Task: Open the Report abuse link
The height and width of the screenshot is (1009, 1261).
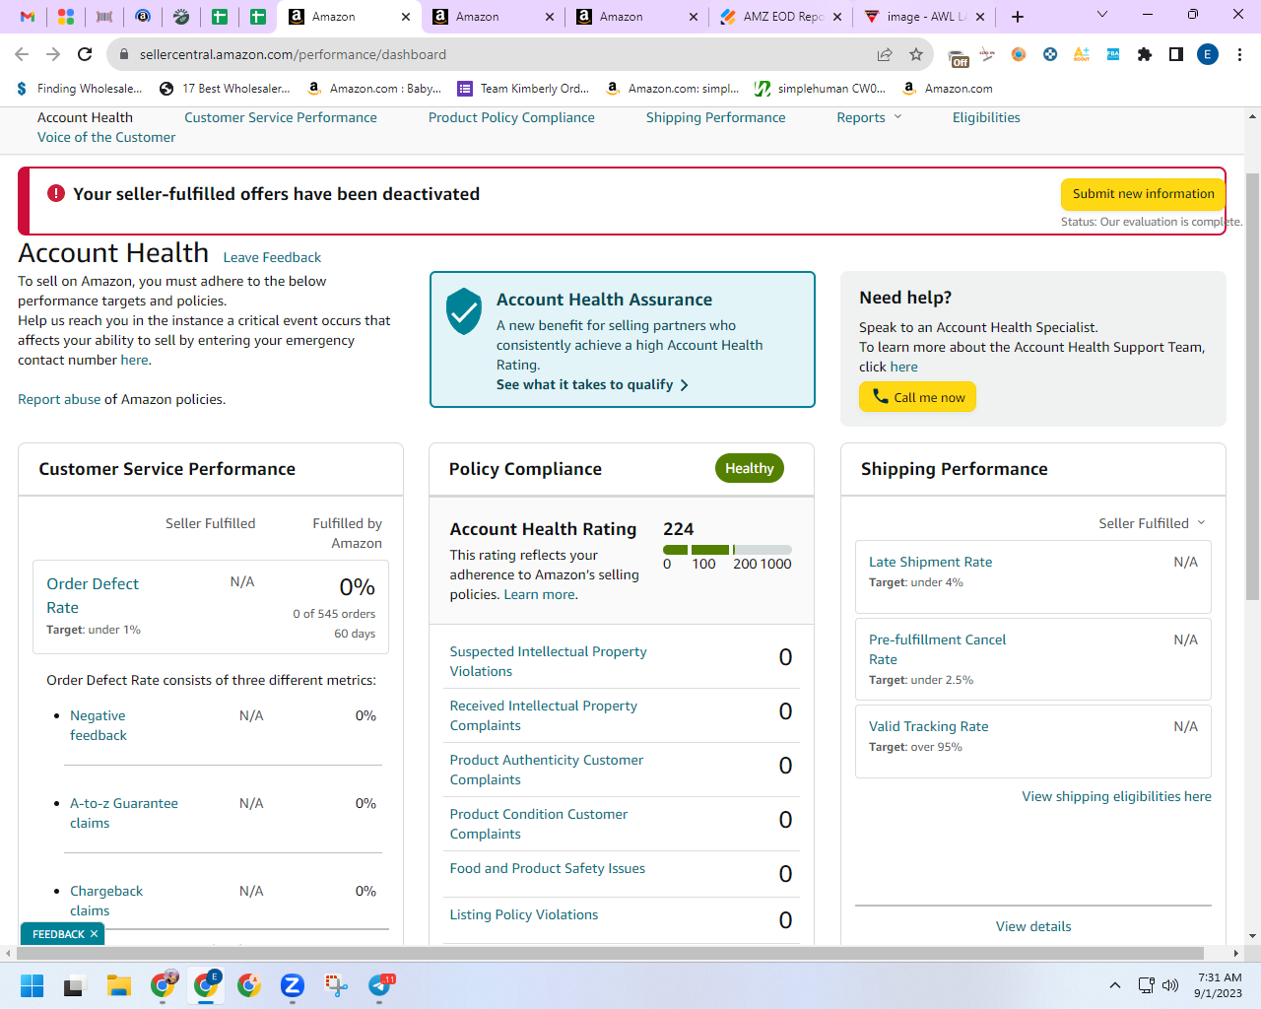Action: coord(59,399)
